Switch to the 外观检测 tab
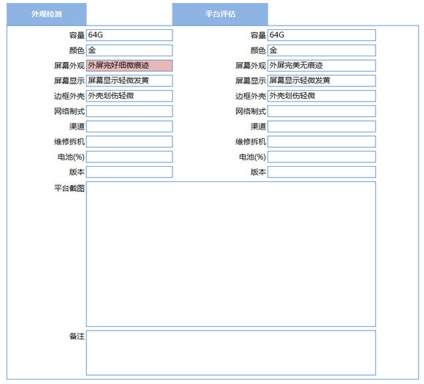The width and height of the screenshot is (424, 384). tap(47, 14)
